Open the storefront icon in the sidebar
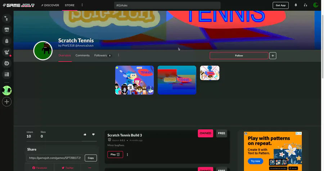324x171 pixels. (x=6, y=30)
